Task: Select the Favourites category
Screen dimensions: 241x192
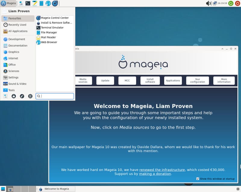Action: [18, 18]
